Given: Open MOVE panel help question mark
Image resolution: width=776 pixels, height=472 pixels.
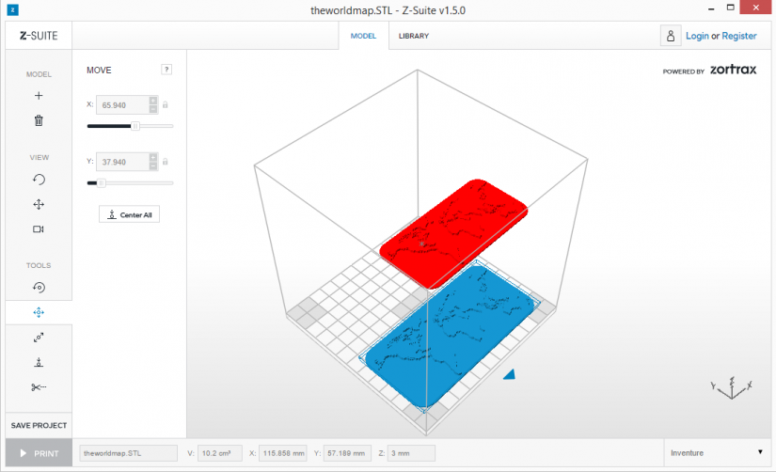Looking at the screenshot, I should (166, 70).
